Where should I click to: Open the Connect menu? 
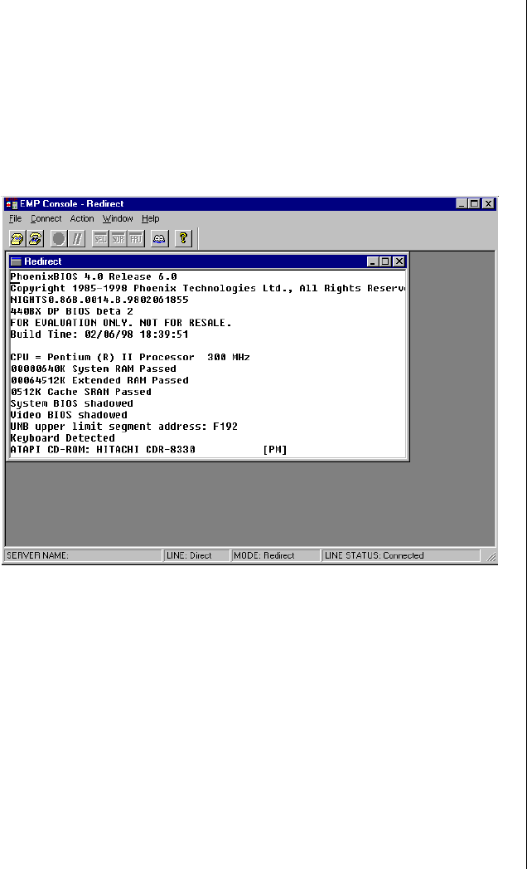pos(46,219)
